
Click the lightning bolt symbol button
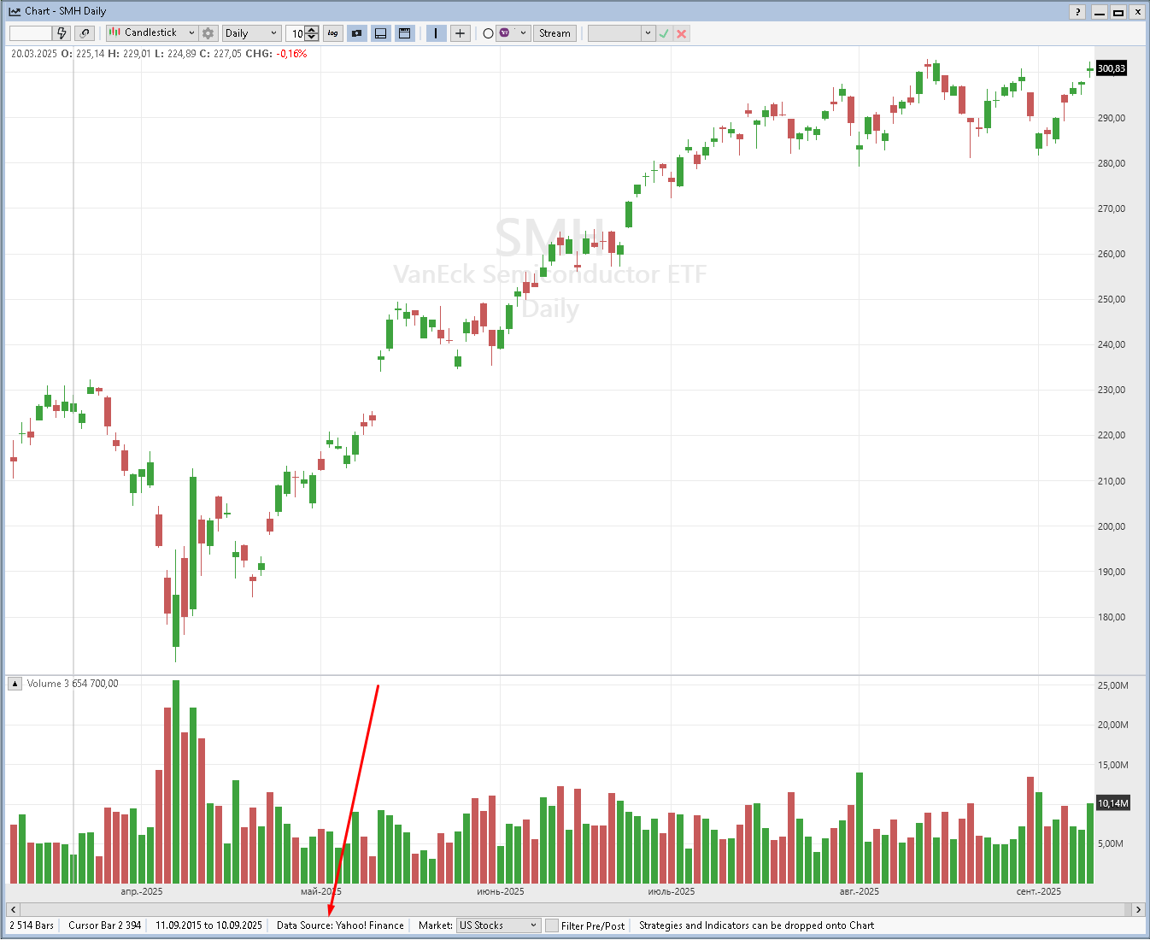(x=62, y=33)
